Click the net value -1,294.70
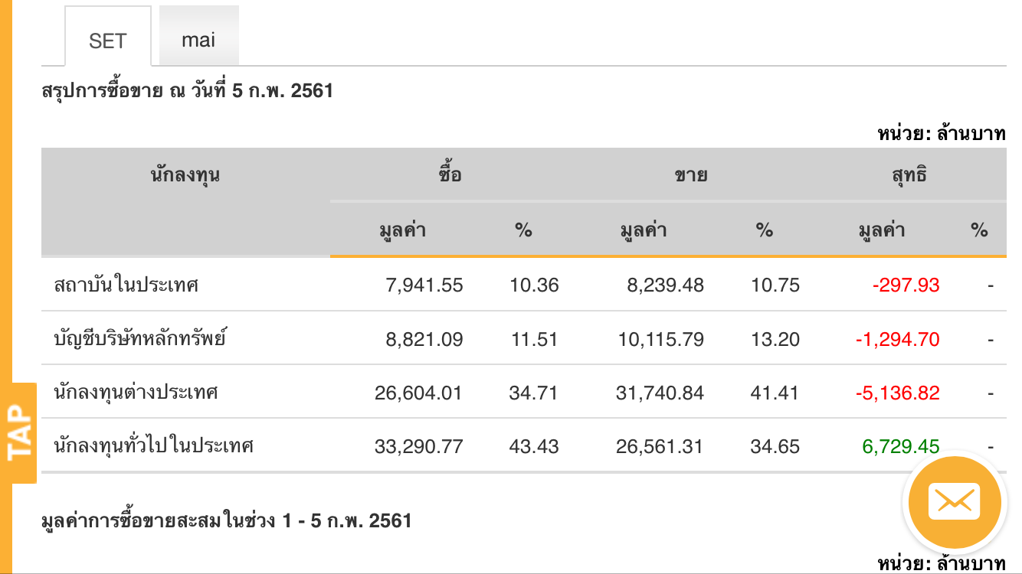 (x=897, y=339)
